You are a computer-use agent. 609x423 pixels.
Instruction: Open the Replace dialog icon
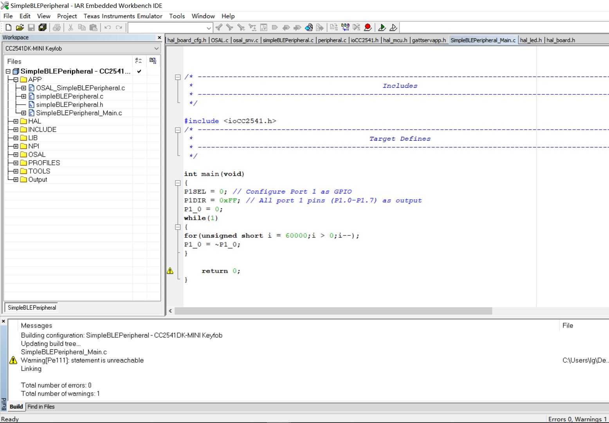[252, 27]
